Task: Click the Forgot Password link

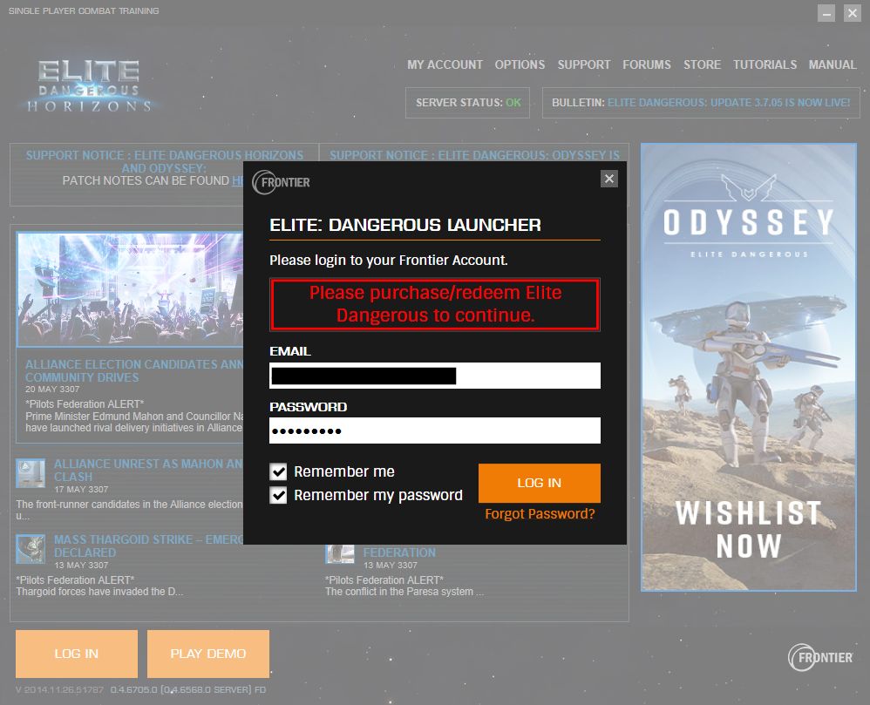Action: pos(540,514)
